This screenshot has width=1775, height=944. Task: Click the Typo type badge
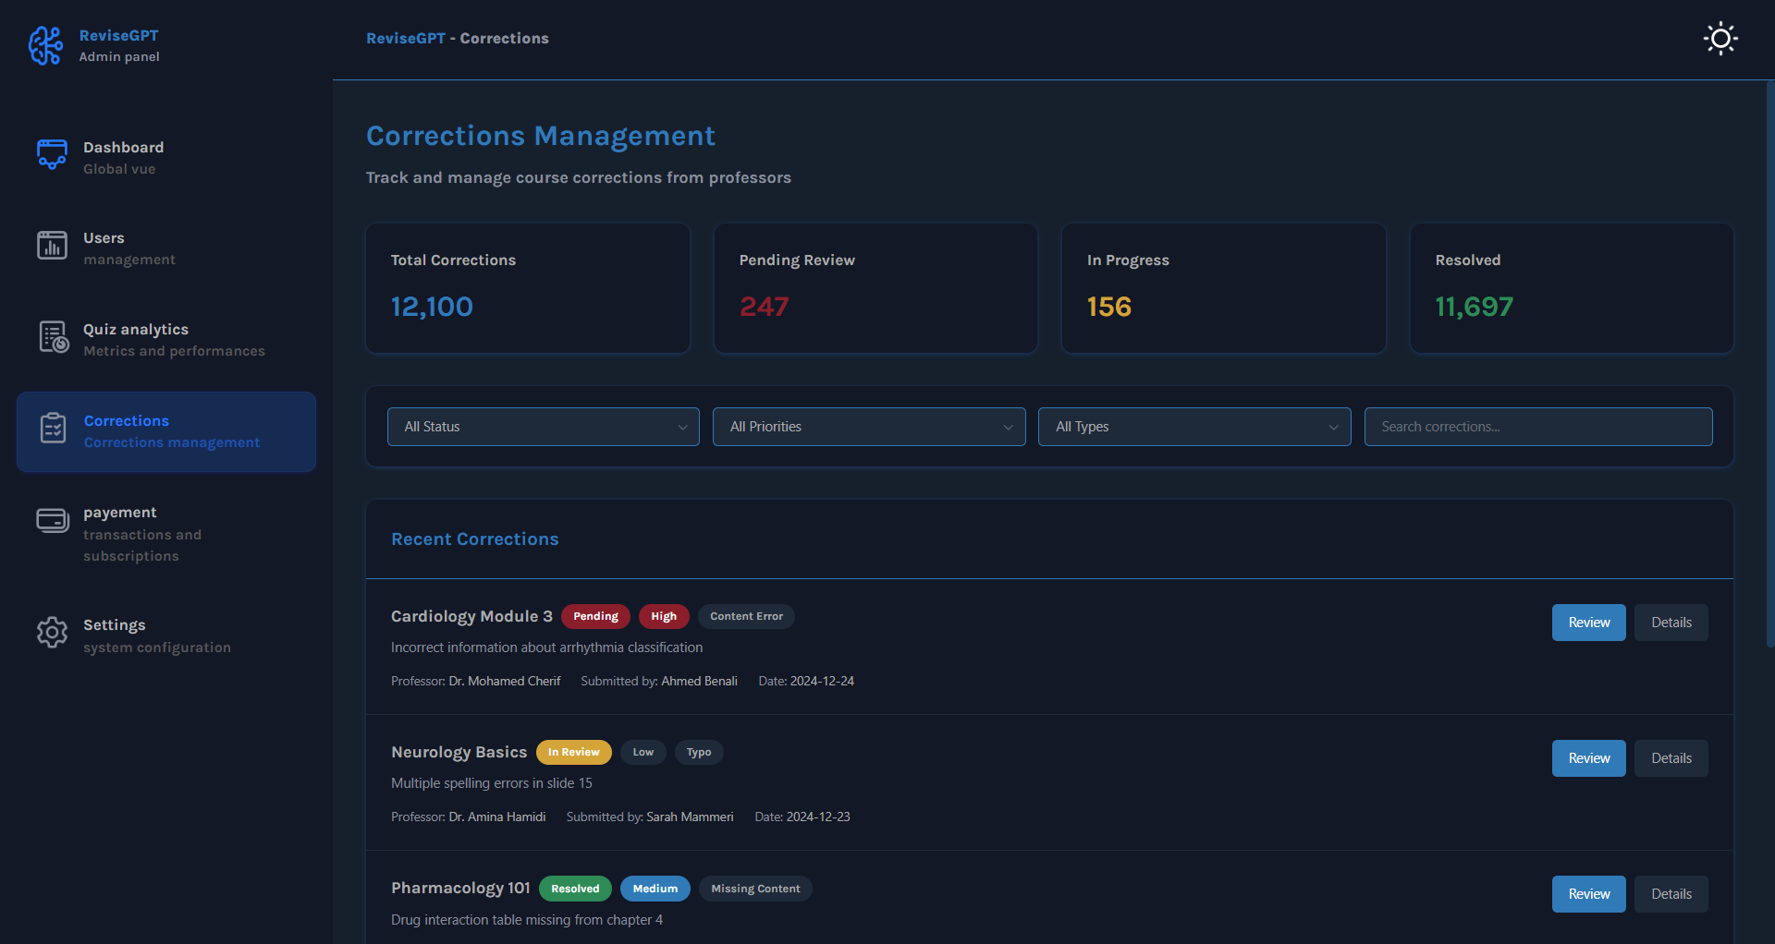click(699, 752)
